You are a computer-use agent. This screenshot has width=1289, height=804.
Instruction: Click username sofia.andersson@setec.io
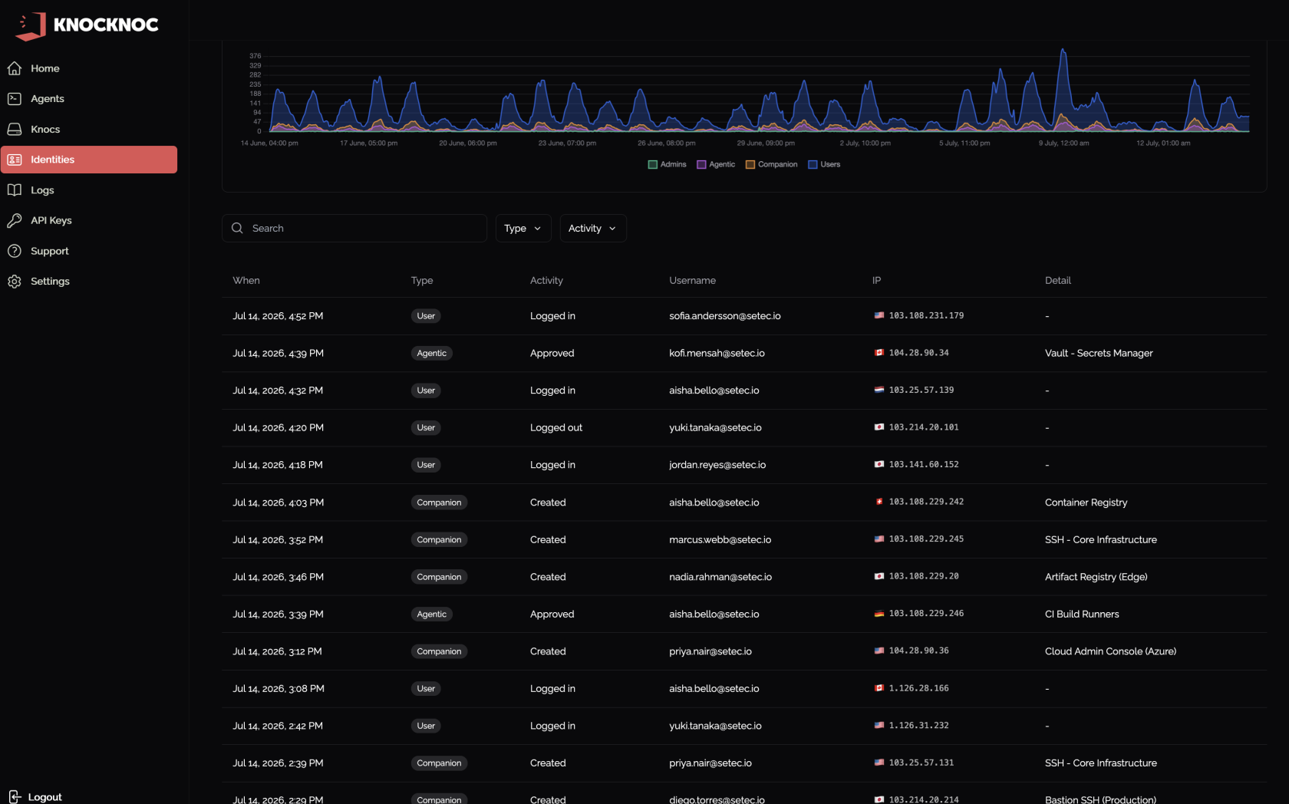[725, 316]
